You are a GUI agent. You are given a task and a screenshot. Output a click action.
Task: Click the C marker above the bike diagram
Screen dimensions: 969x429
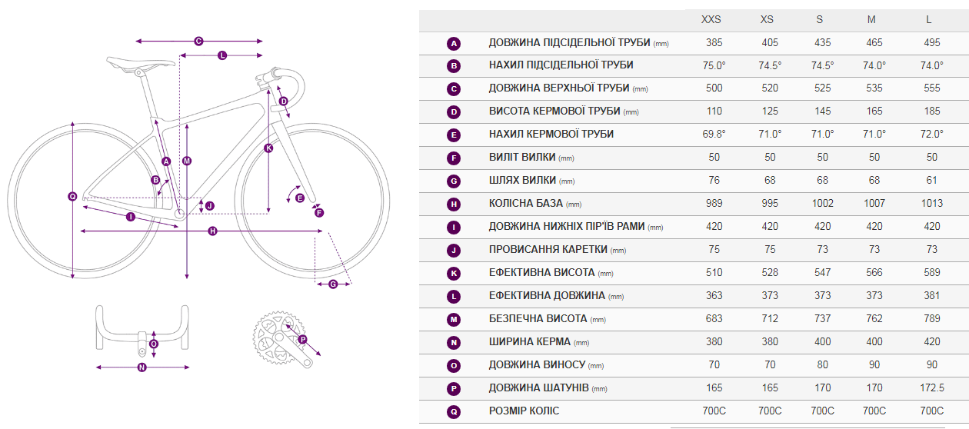click(x=198, y=42)
